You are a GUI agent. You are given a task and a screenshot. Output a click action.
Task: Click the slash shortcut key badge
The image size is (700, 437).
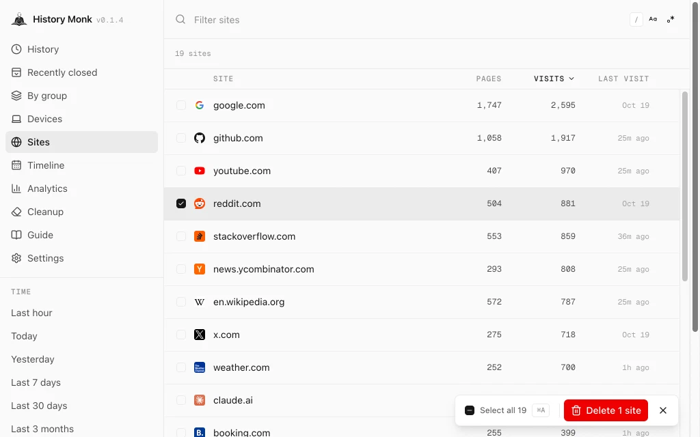[x=636, y=20]
